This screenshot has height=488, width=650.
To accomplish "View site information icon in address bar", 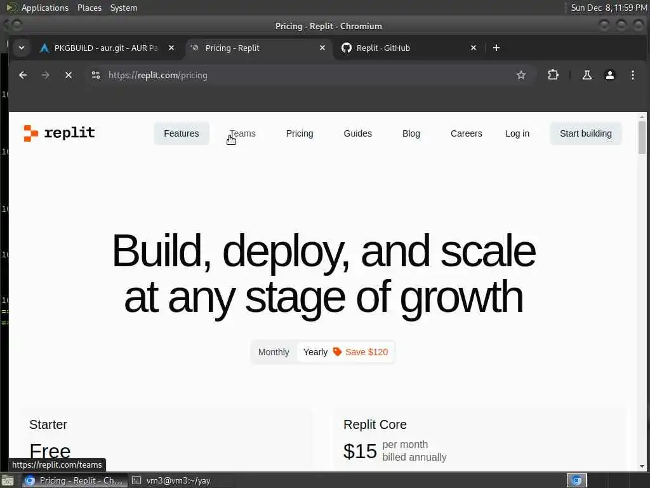I will click(96, 75).
